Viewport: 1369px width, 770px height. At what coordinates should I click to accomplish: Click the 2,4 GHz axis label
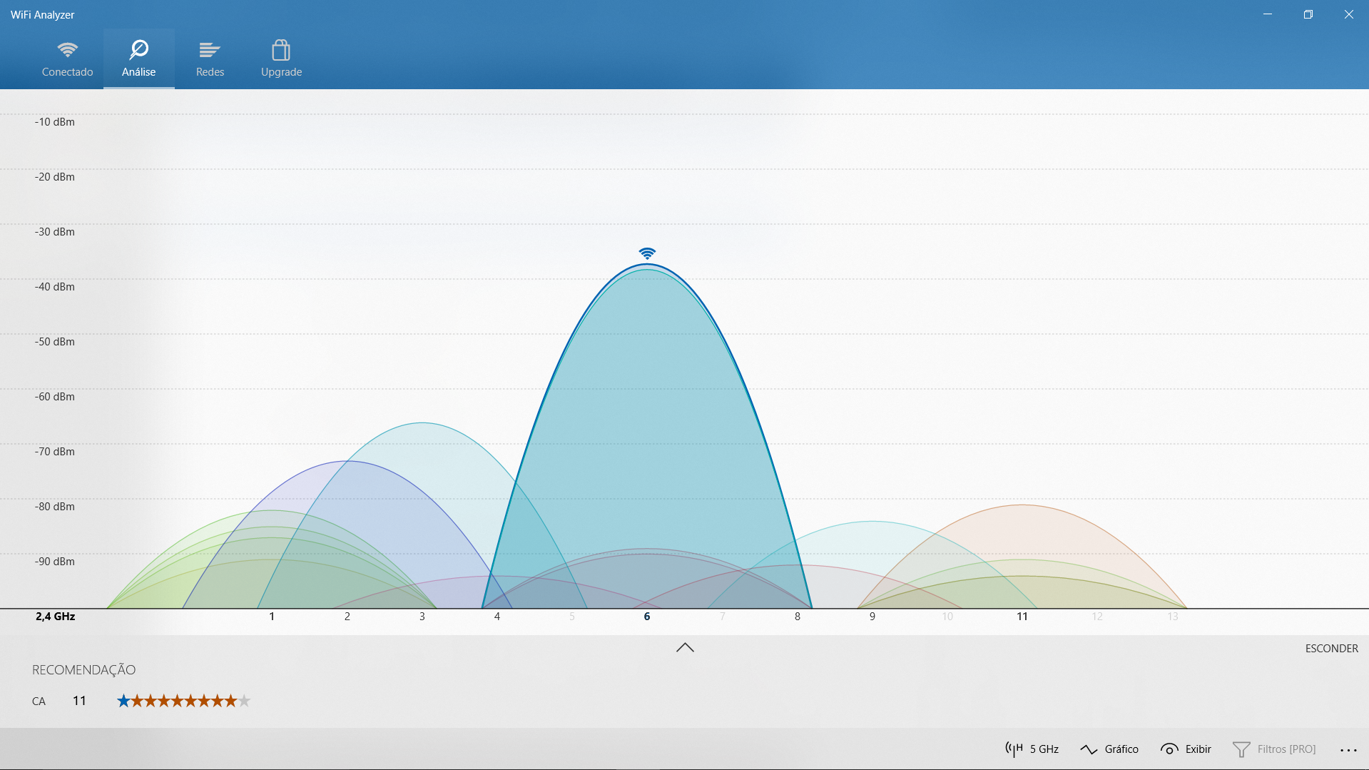(56, 617)
